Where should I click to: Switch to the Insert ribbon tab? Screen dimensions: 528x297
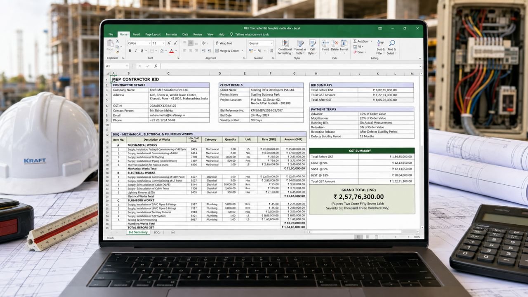click(136, 34)
